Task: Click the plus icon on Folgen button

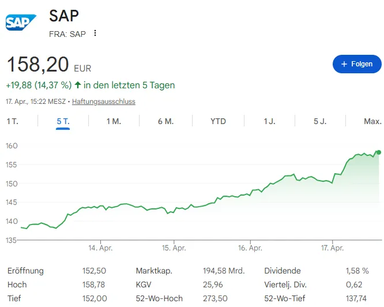Action: [344, 64]
